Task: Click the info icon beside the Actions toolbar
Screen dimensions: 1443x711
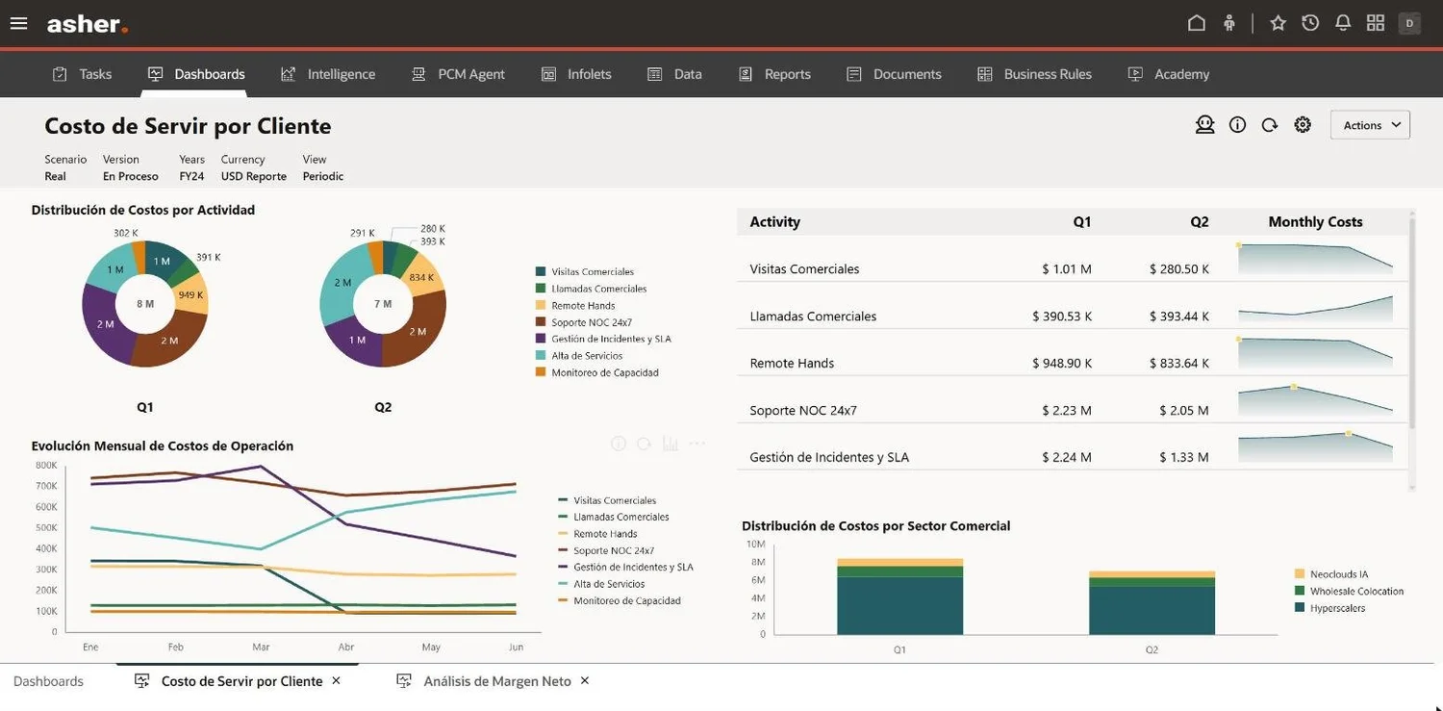Action: click(x=1238, y=124)
